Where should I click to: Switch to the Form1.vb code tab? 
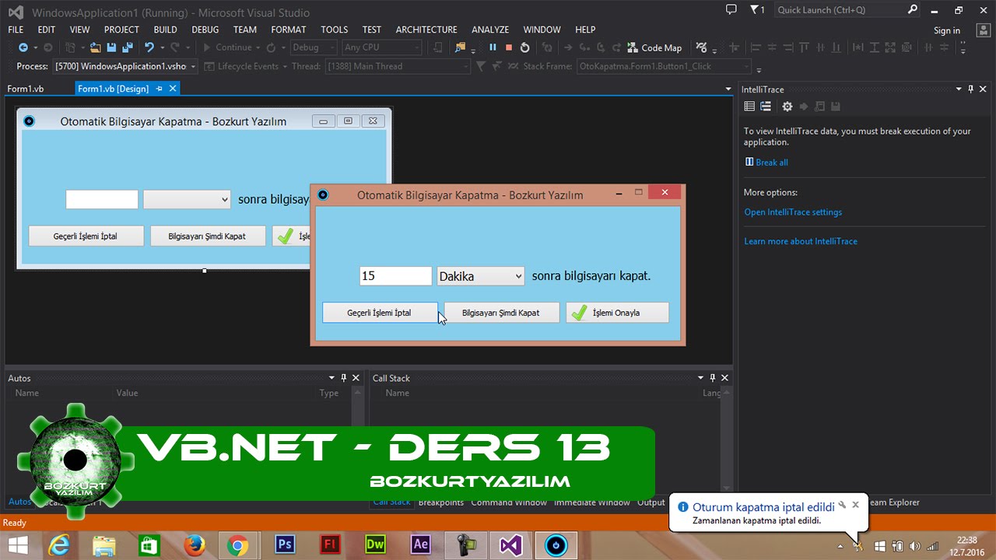click(x=26, y=89)
